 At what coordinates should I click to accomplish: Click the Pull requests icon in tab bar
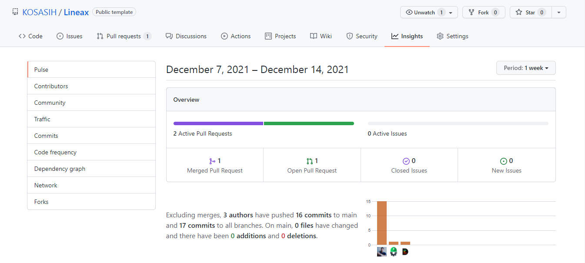pos(100,36)
